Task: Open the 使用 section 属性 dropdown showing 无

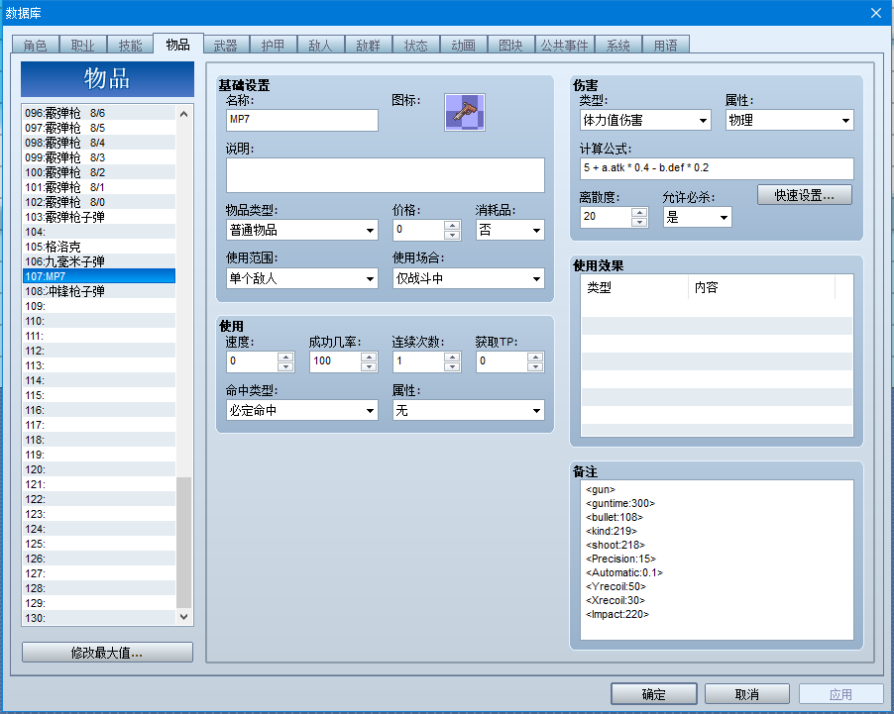Action: point(468,410)
